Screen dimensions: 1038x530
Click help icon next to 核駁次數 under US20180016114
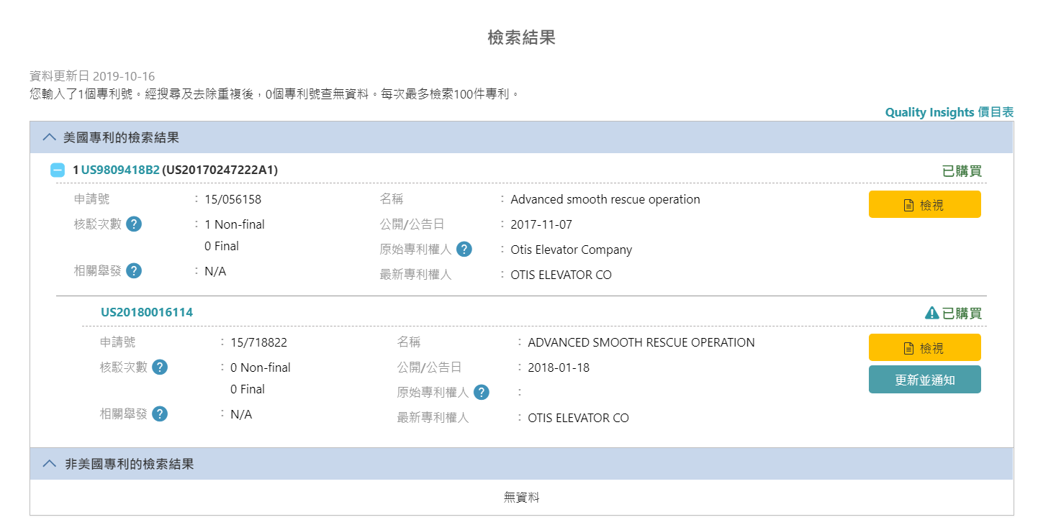click(x=160, y=367)
